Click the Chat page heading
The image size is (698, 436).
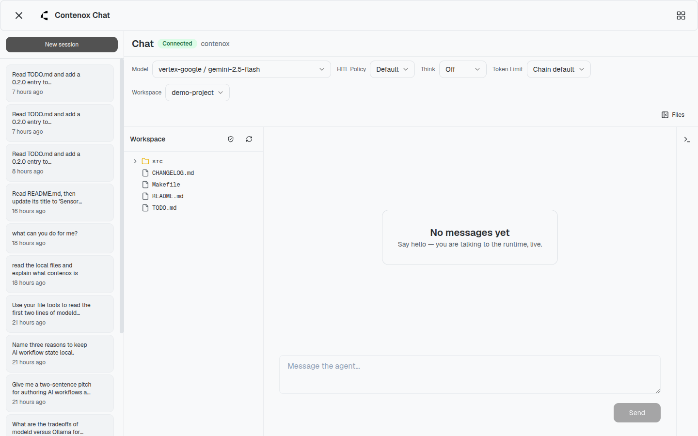pos(143,44)
